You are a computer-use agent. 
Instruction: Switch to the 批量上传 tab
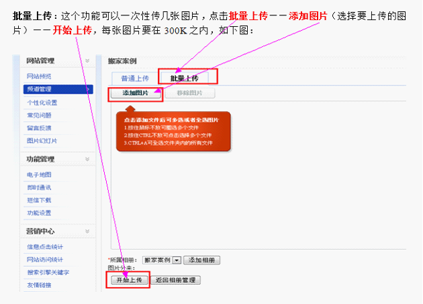tap(184, 78)
